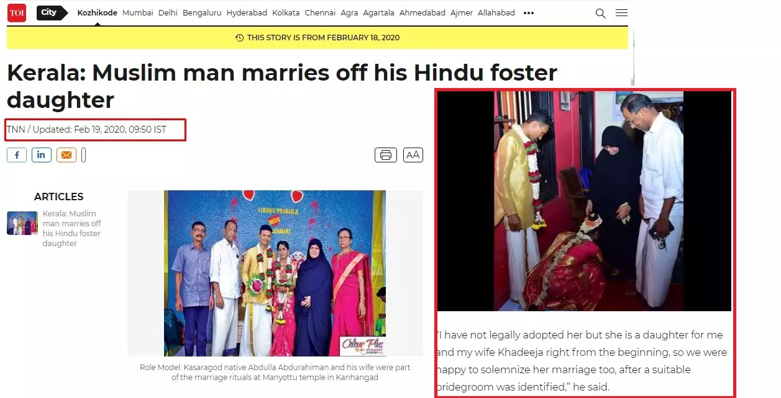Share article on LinkedIn
This screenshot has width=781, height=398.
tap(41, 155)
